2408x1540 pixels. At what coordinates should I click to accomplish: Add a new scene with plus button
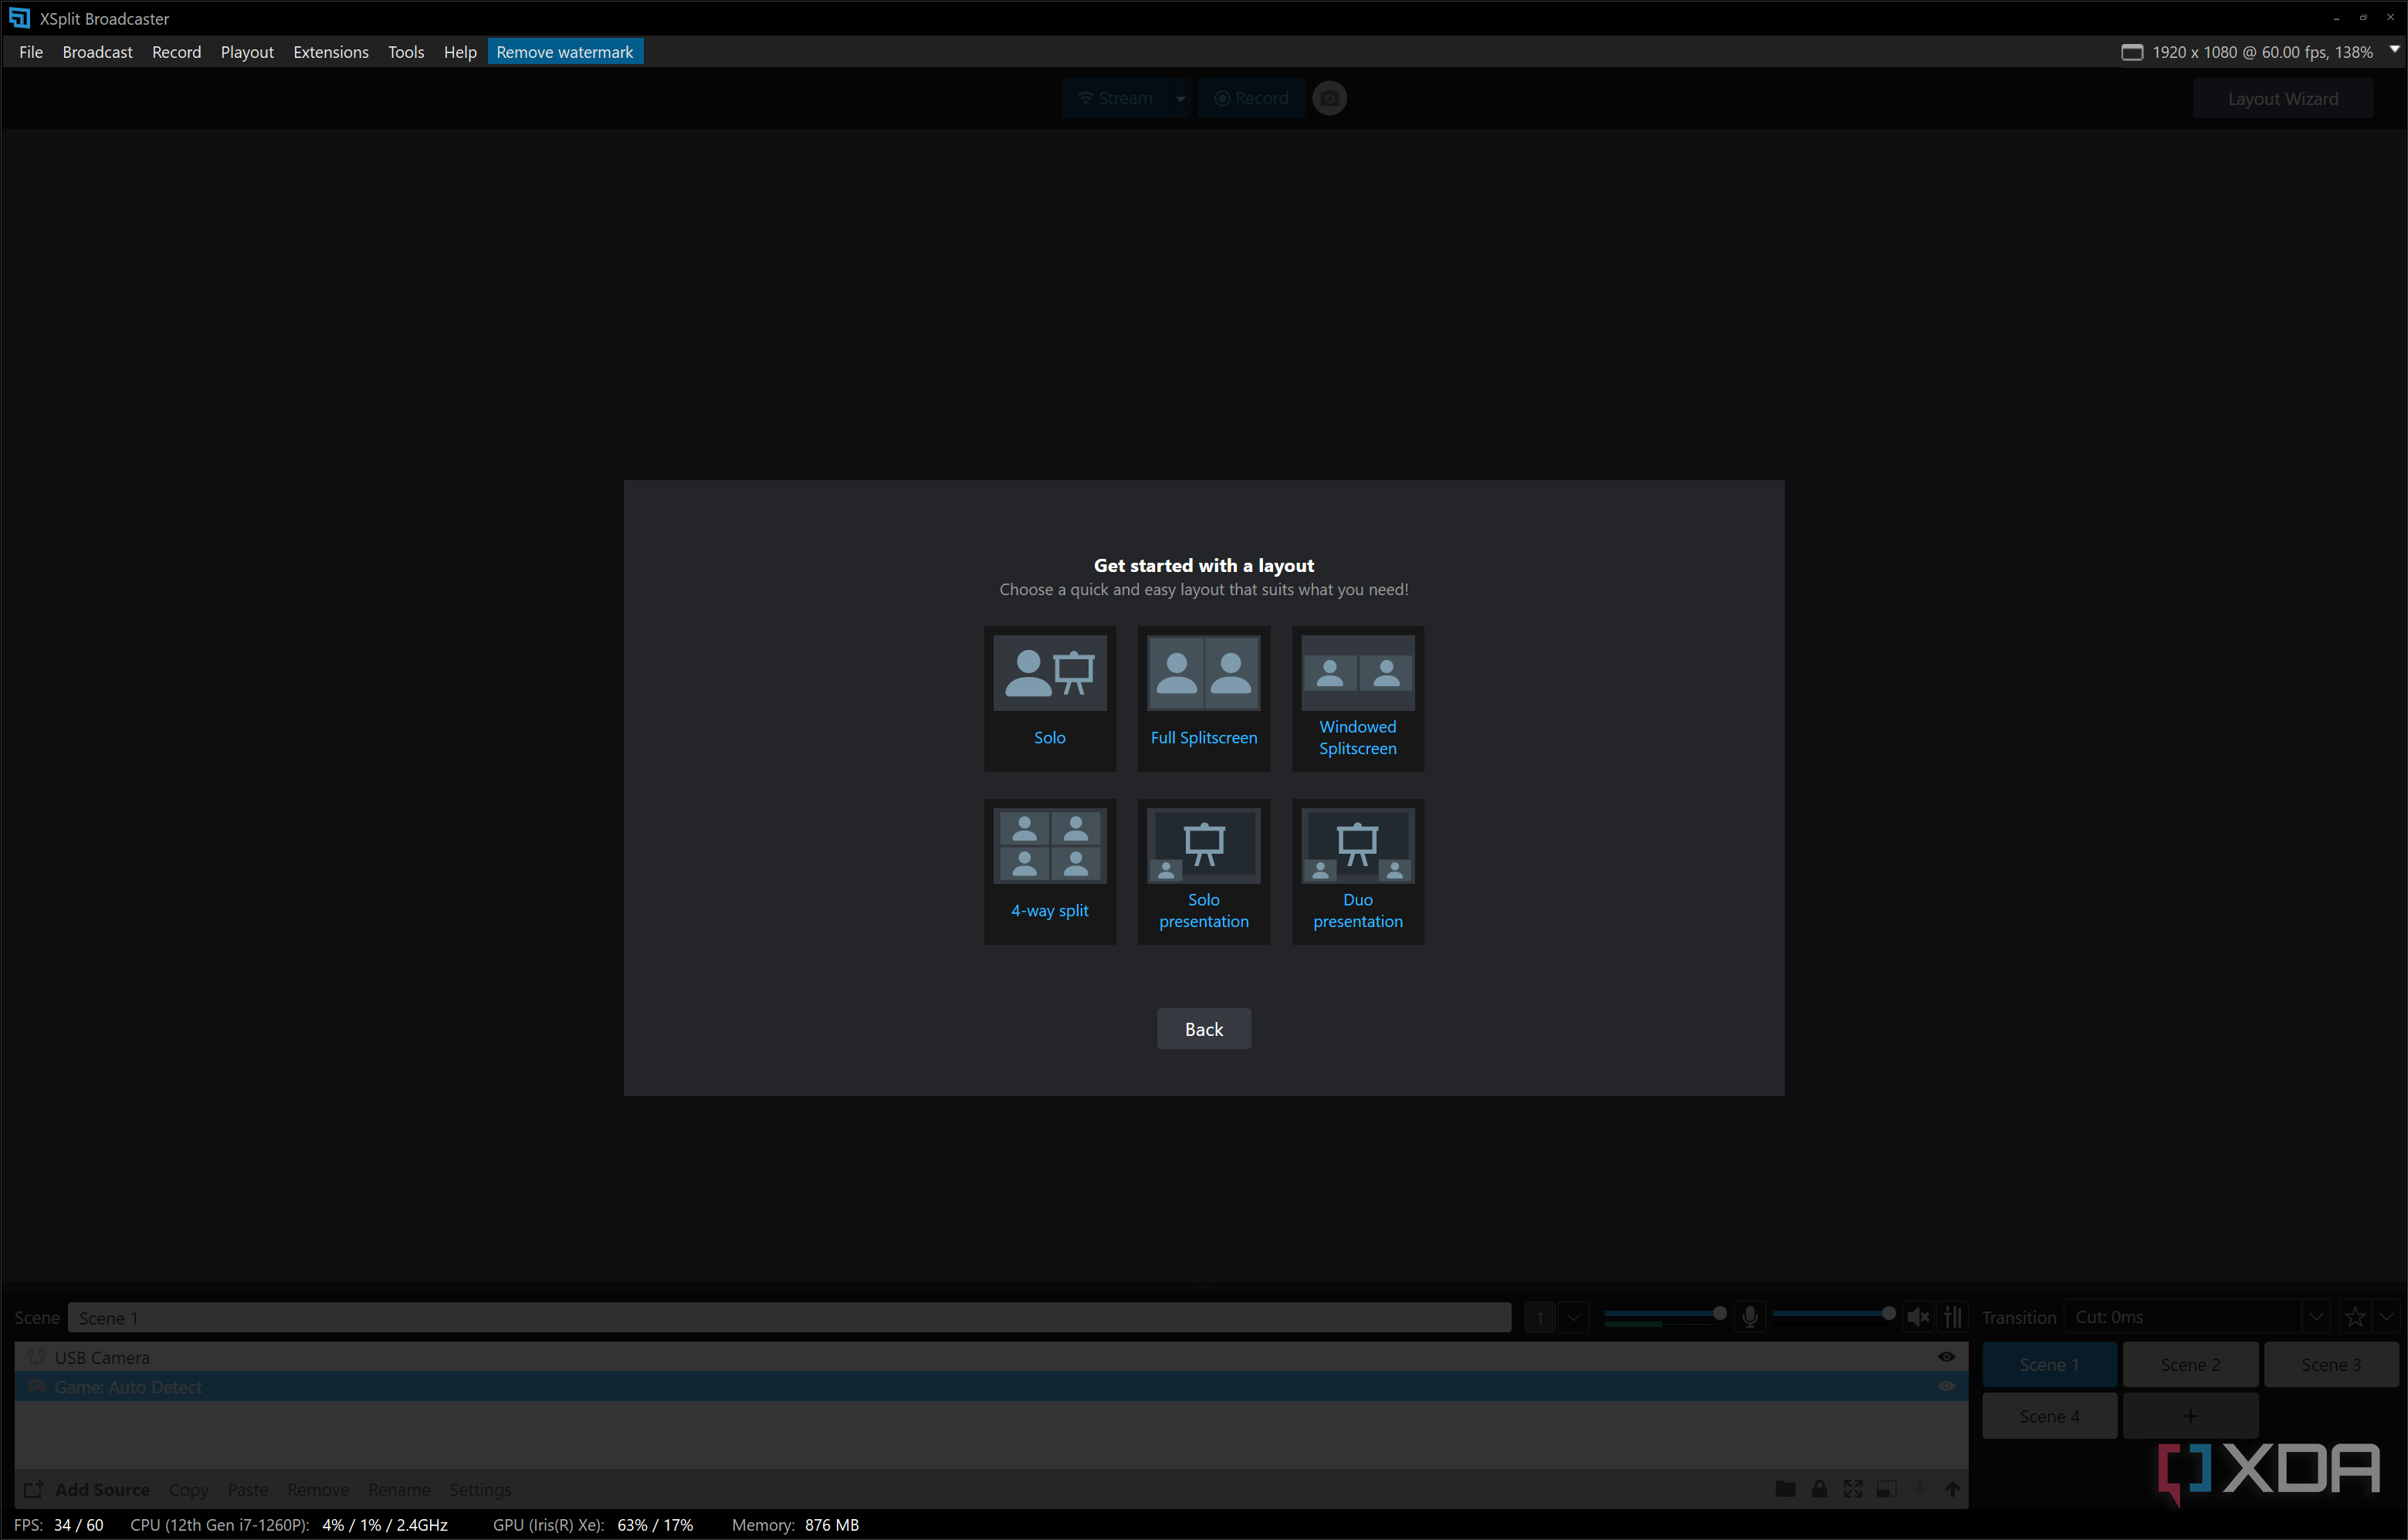(2190, 1416)
